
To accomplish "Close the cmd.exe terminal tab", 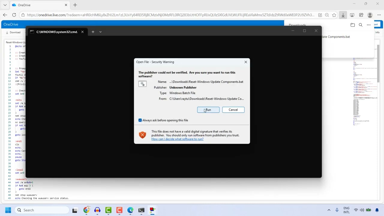I will pyautogui.click(x=82, y=32).
